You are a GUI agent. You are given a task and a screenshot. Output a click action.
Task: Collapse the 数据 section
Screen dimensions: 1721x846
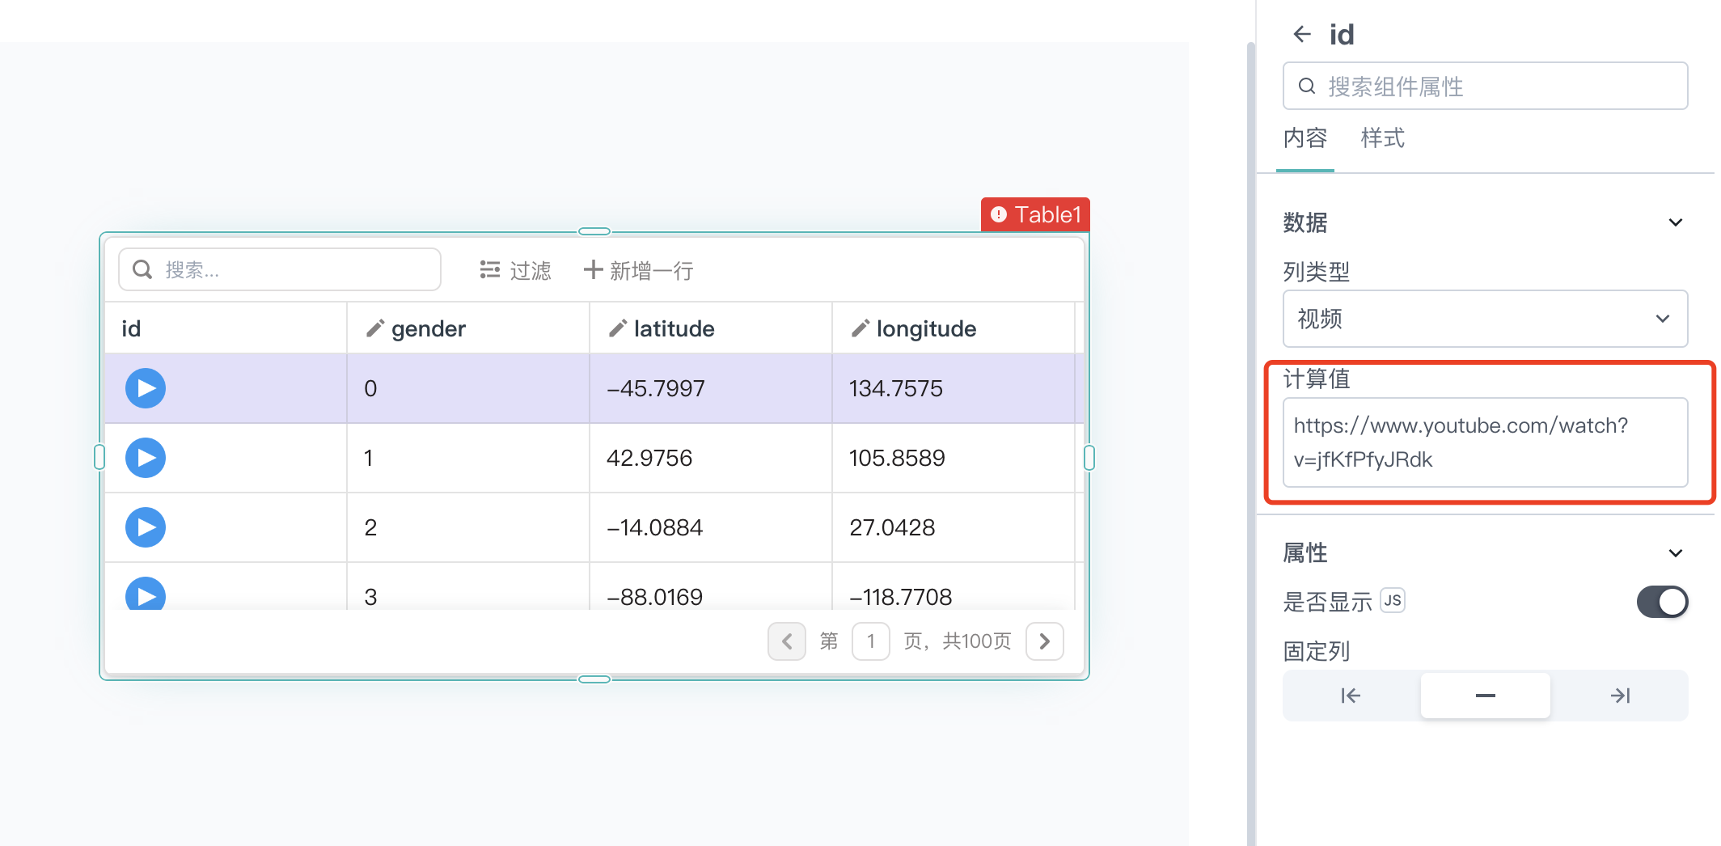(1676, 222)
